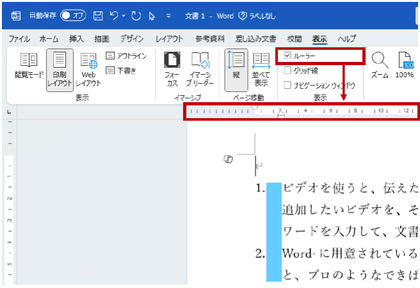Open Quick Access Toolbar customize dropdown

pyautogui.click(x=168, y=15)
